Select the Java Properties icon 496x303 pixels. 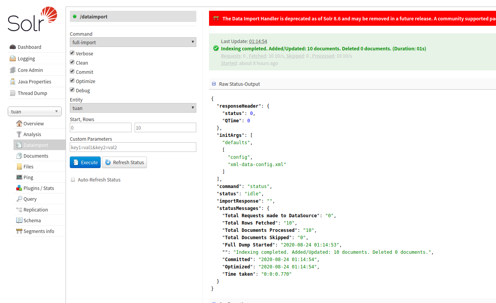coord(13,82)
